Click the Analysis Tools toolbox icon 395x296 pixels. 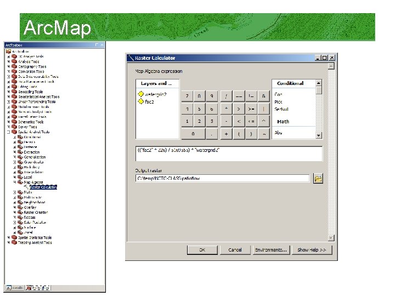(14, 61)
